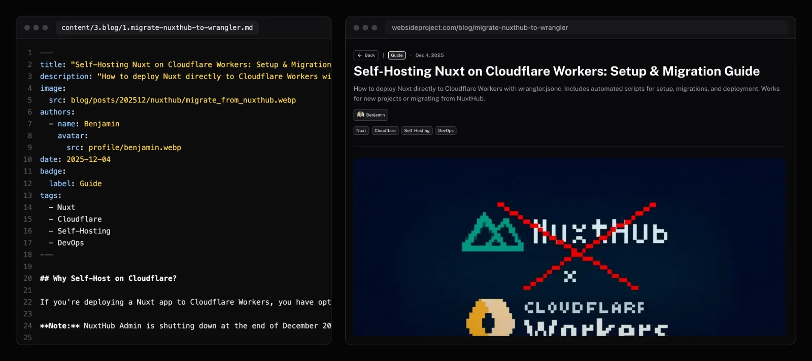Select the Cloudflare tag
The height and width of the screenshot is (361, 812).
[385, 131]
